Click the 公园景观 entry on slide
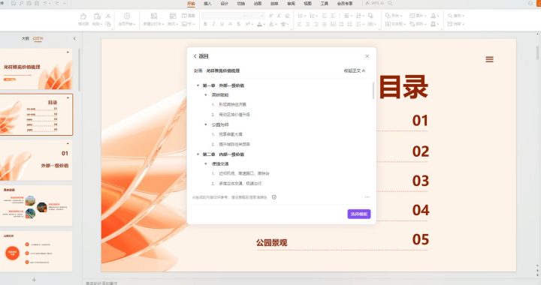This screenshot has height=285, width=541. (271, 243)
